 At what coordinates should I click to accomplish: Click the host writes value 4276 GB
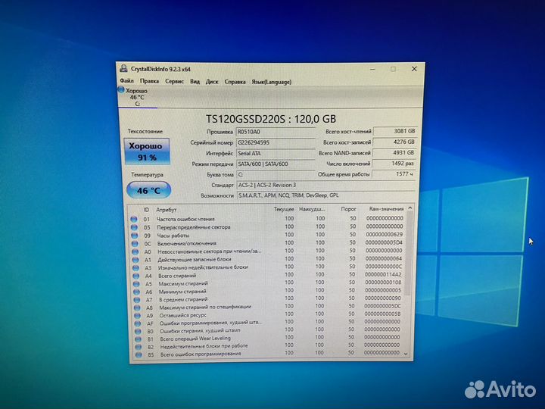[x=395, y=142]
